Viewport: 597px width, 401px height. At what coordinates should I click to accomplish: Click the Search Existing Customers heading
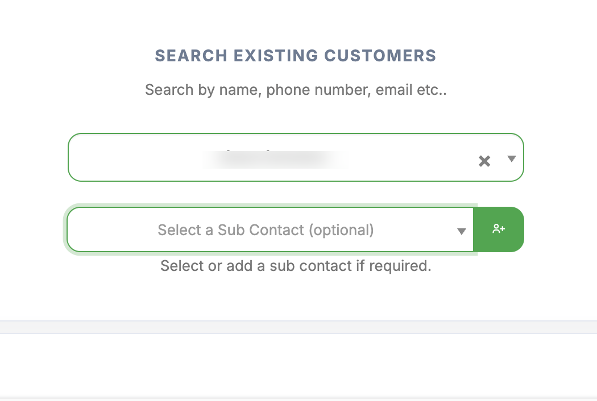[295, 56]
